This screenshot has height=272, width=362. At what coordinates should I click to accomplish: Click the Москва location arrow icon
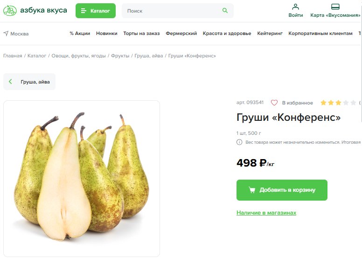click(6, 34)
